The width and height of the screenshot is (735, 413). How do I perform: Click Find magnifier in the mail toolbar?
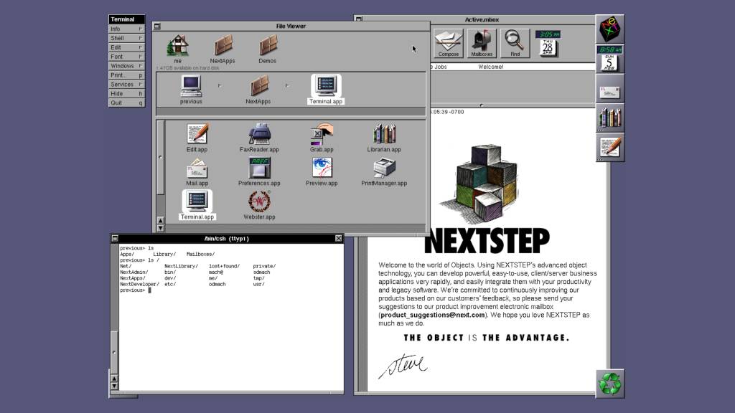pyautogui.click(x=515, y=43)
